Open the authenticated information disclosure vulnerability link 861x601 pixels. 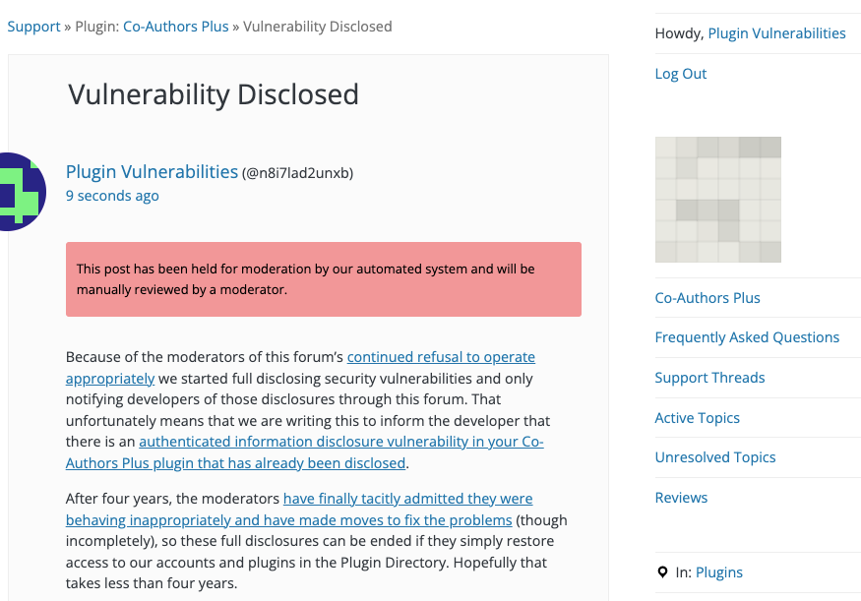[x=305, y=452]
